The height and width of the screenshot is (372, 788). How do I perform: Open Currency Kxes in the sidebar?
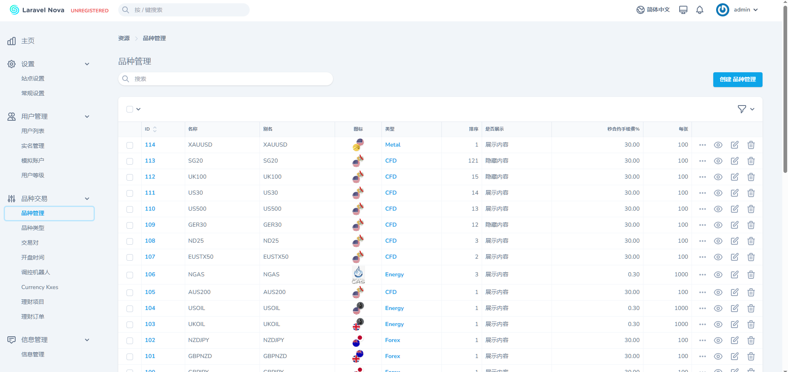pyautogui.click(x=40, y=287)
